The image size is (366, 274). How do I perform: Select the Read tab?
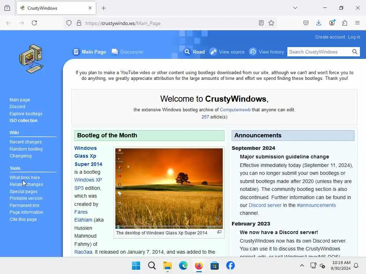[x=194, y=52]
